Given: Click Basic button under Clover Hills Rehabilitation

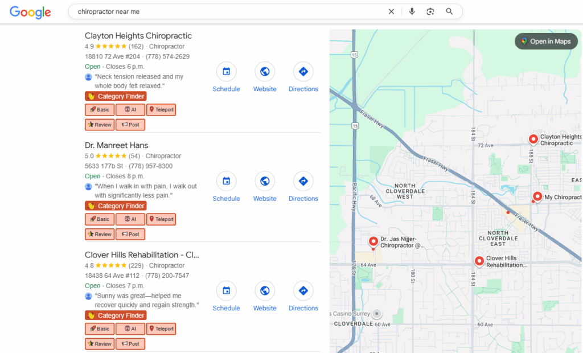Looking at the screenshot, I should point(100,329).
